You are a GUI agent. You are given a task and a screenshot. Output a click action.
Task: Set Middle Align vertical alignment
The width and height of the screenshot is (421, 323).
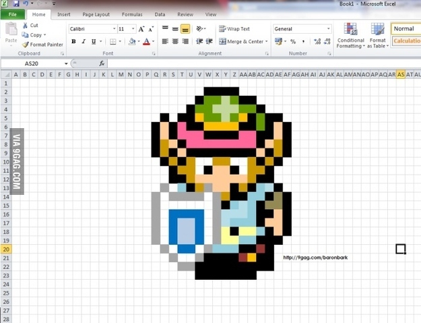pos(175,29)
